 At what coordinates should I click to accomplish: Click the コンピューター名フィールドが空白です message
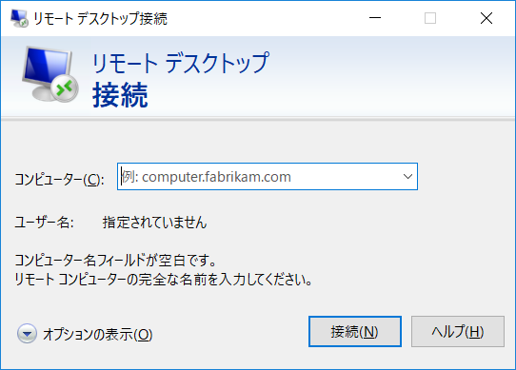tap(115, 261)
